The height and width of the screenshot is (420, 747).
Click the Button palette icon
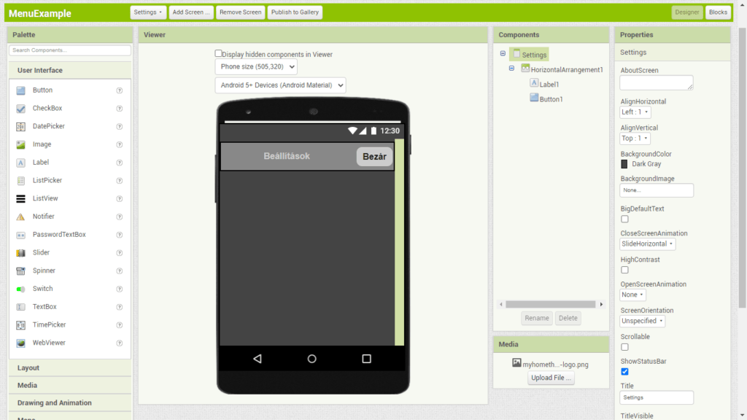point(20,90)
